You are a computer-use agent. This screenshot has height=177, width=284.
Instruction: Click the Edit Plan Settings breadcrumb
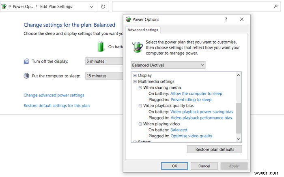click(56, 6)
